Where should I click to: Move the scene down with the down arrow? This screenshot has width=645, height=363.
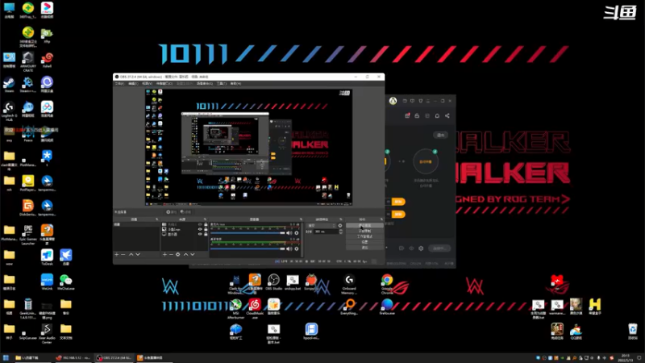click(x=138, y=255)
